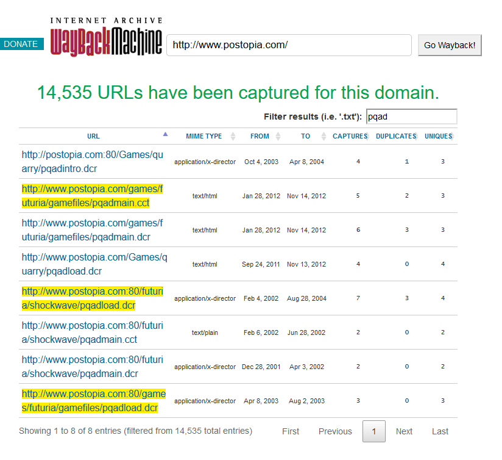Viewport: 502px width, 460px height.
Task: Go to First page
Action: click(x=291, y=431)
